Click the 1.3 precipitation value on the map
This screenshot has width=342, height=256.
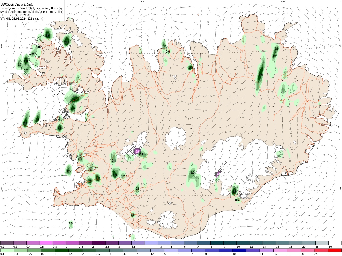pyautogui.click(x=73, y=109)
